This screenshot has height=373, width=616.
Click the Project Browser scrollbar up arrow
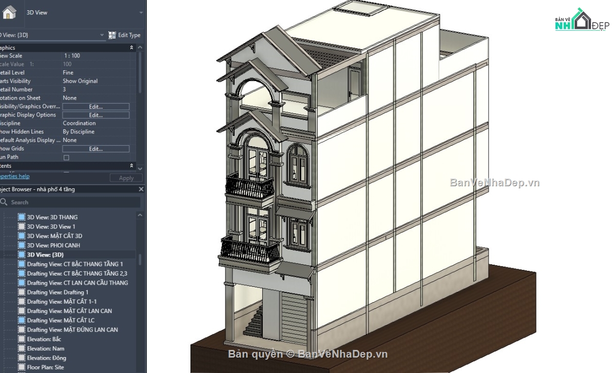pos(140,216)
